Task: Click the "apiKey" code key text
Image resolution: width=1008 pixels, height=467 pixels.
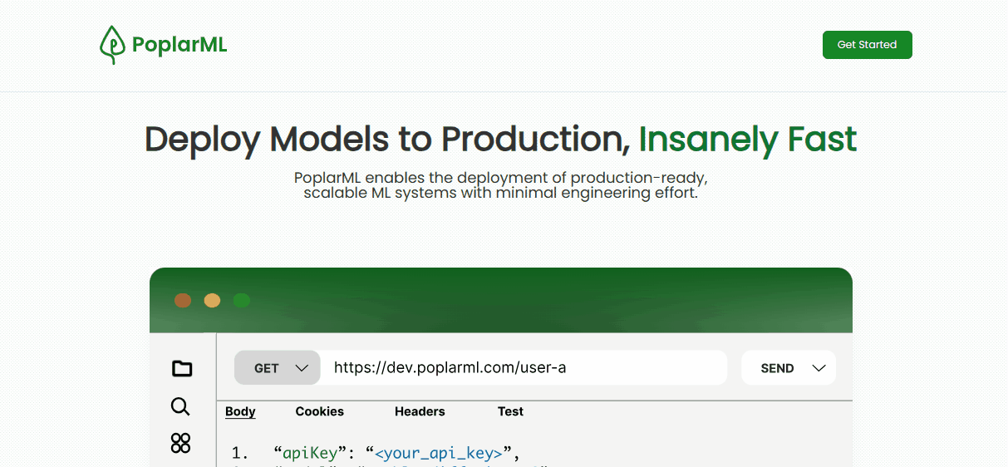Action: tap(310, 453)
